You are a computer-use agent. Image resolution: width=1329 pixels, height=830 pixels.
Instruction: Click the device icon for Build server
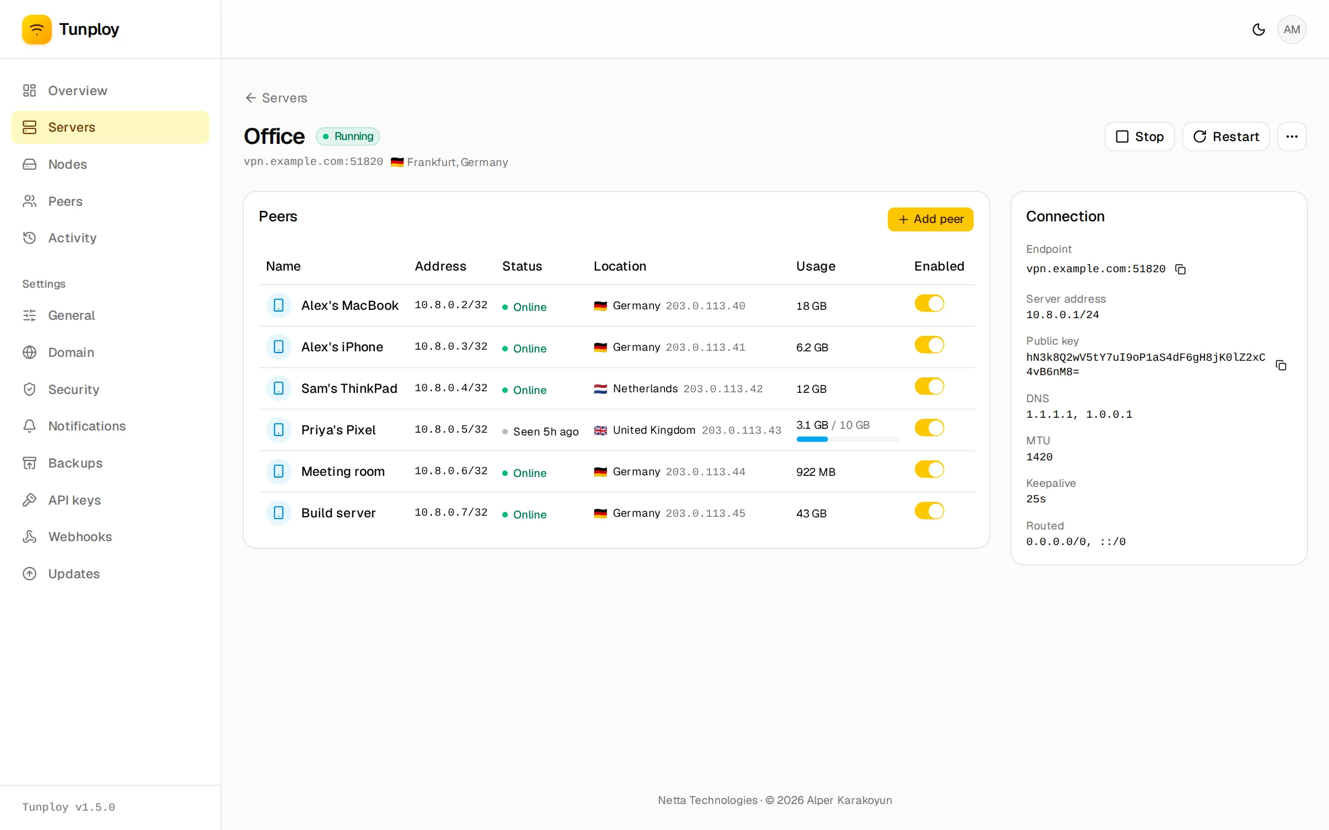pos(279,513)
